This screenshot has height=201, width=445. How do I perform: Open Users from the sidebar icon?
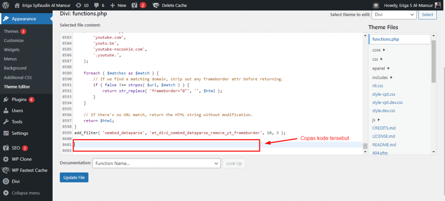point(6,110)
